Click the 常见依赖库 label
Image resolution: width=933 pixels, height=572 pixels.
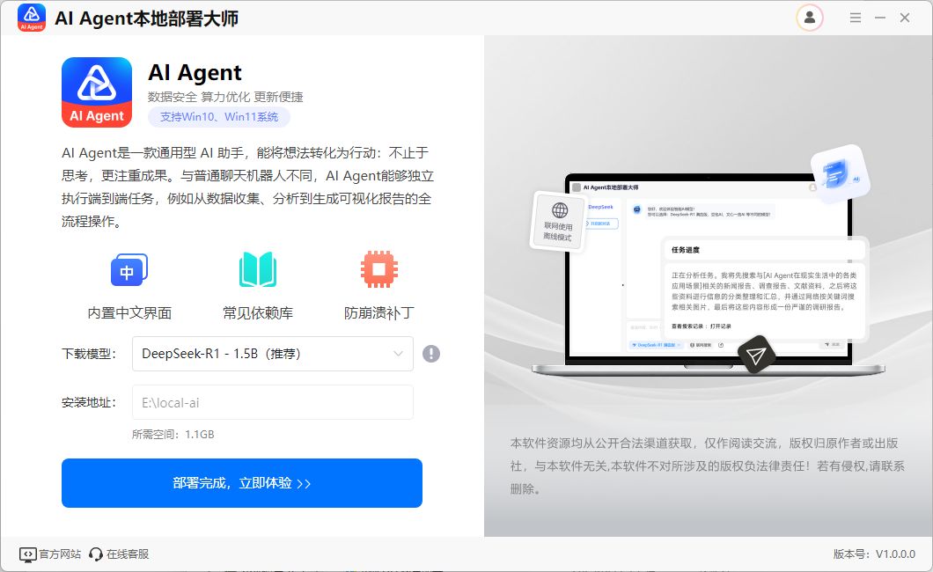tap(258, 312)
